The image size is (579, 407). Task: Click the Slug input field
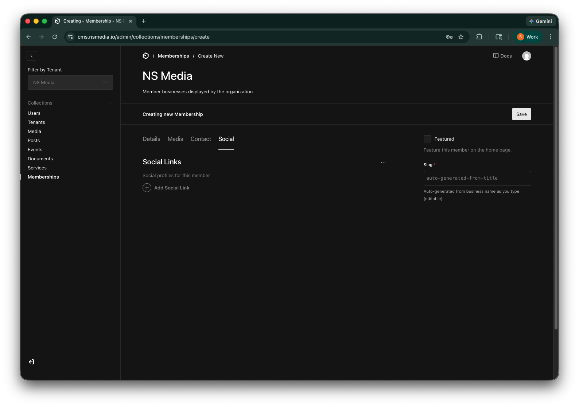click(477, 178)
